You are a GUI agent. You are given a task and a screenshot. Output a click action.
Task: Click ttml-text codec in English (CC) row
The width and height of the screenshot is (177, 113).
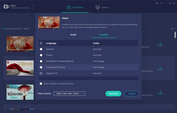click(97, 73)
